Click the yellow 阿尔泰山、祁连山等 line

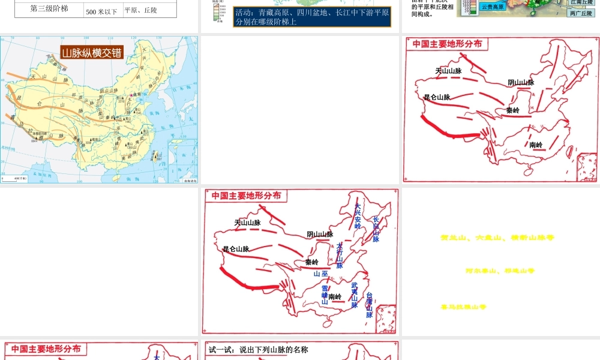[500, 271]
